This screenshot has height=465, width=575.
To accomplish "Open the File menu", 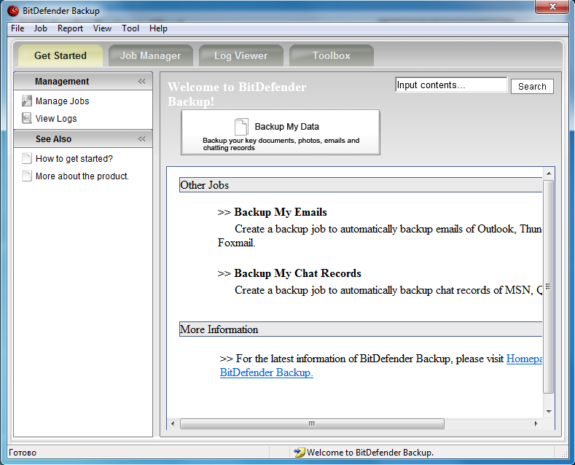I will (x=17, y=28).
